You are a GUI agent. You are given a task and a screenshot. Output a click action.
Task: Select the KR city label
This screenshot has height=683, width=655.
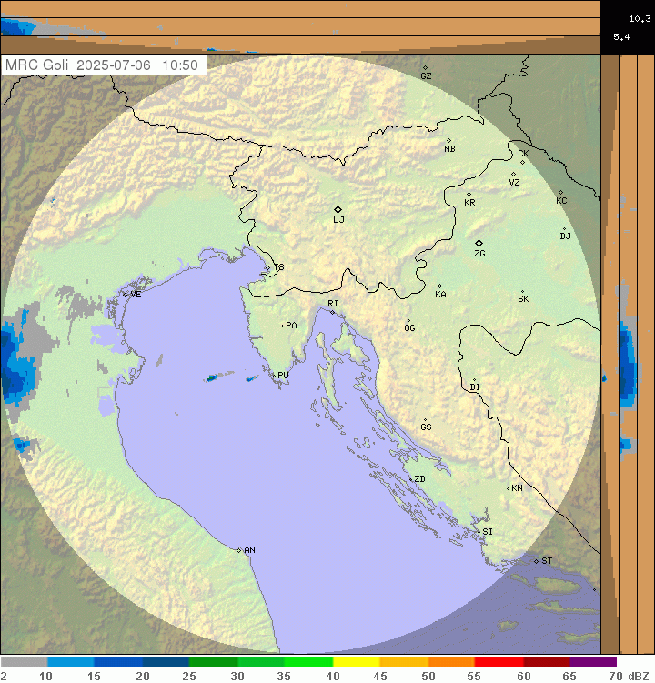[x=469, y=203]
